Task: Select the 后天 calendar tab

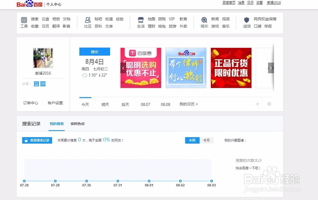Action: [x=125, y=105]
